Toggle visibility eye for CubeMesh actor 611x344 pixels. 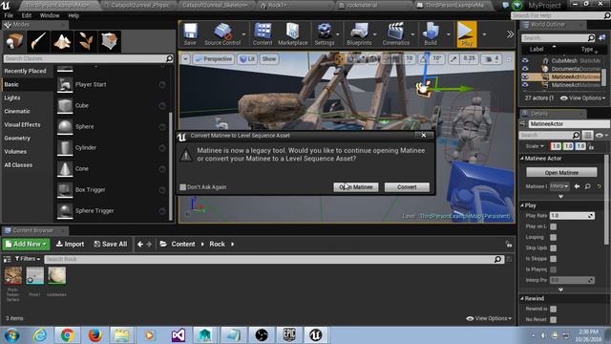pyautogui.click(x=525, y=60)
